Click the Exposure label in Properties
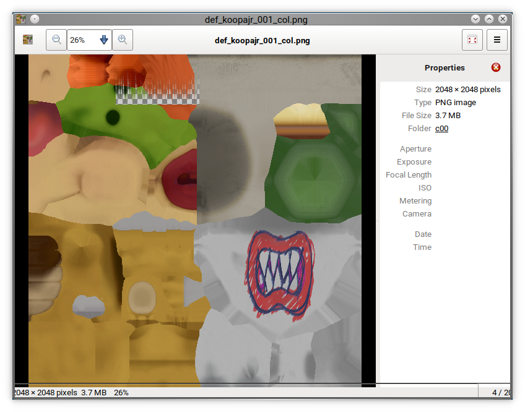 click(414, 162)
